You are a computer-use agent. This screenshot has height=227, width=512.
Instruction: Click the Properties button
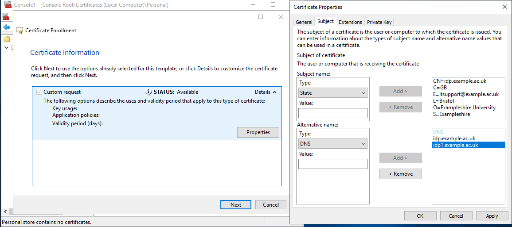tap(258, 132)
